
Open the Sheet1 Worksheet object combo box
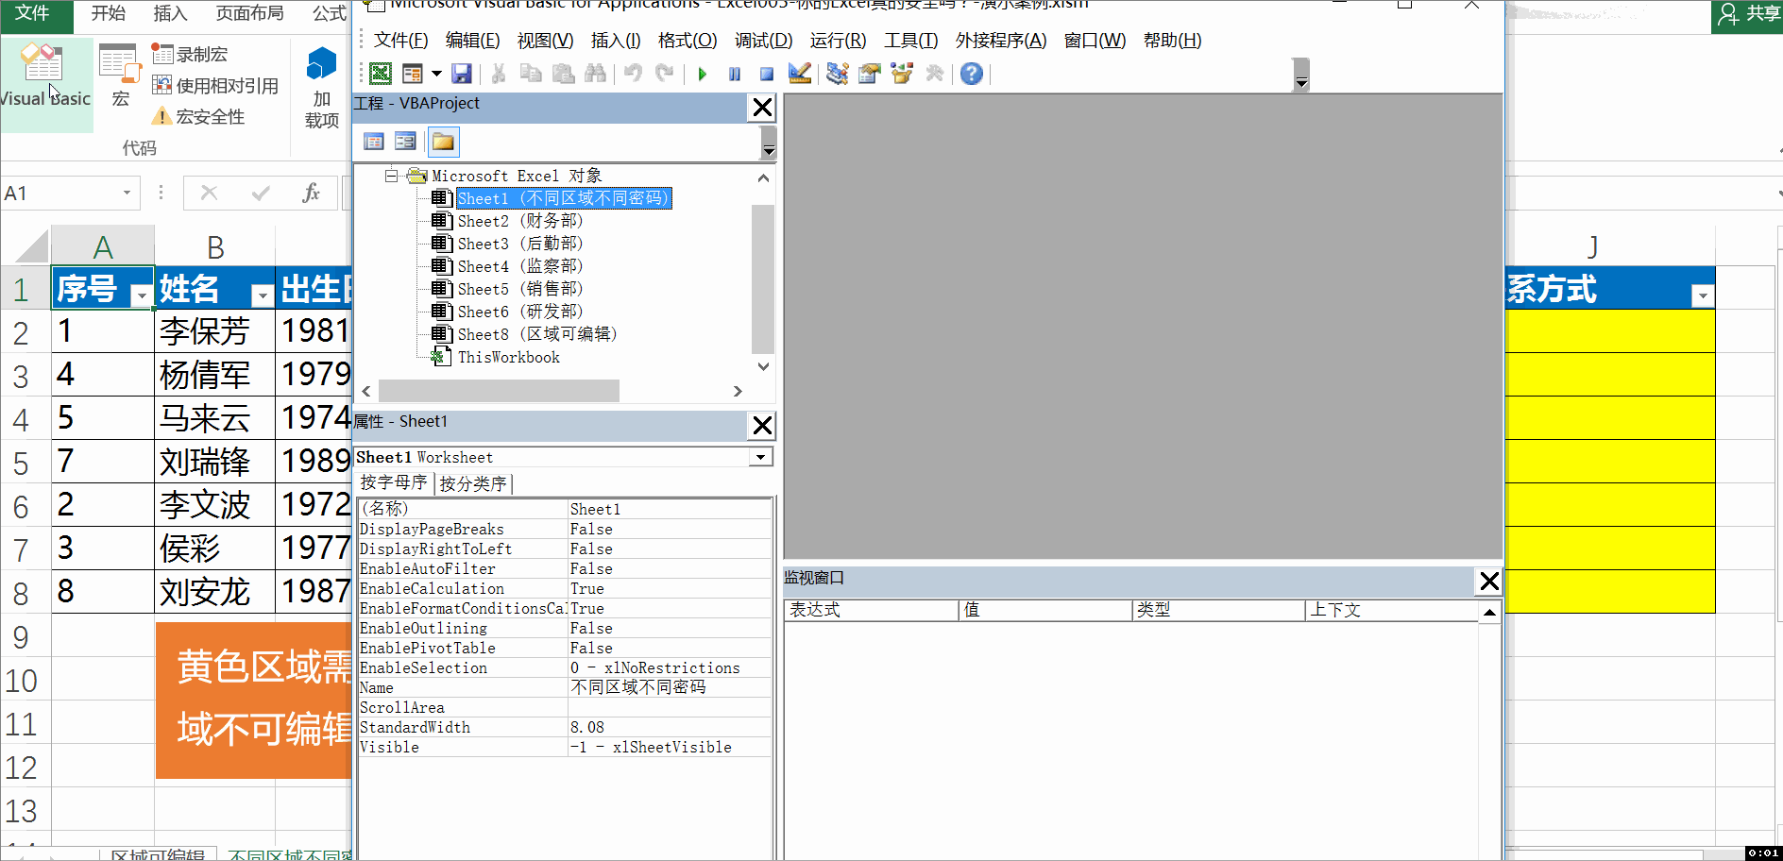click(760, 456)
